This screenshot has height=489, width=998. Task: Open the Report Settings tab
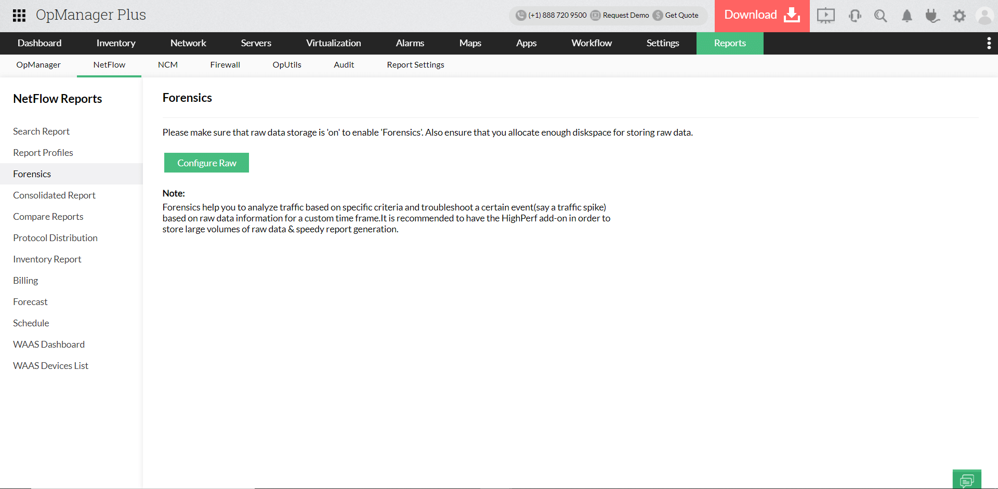point(415,65)
